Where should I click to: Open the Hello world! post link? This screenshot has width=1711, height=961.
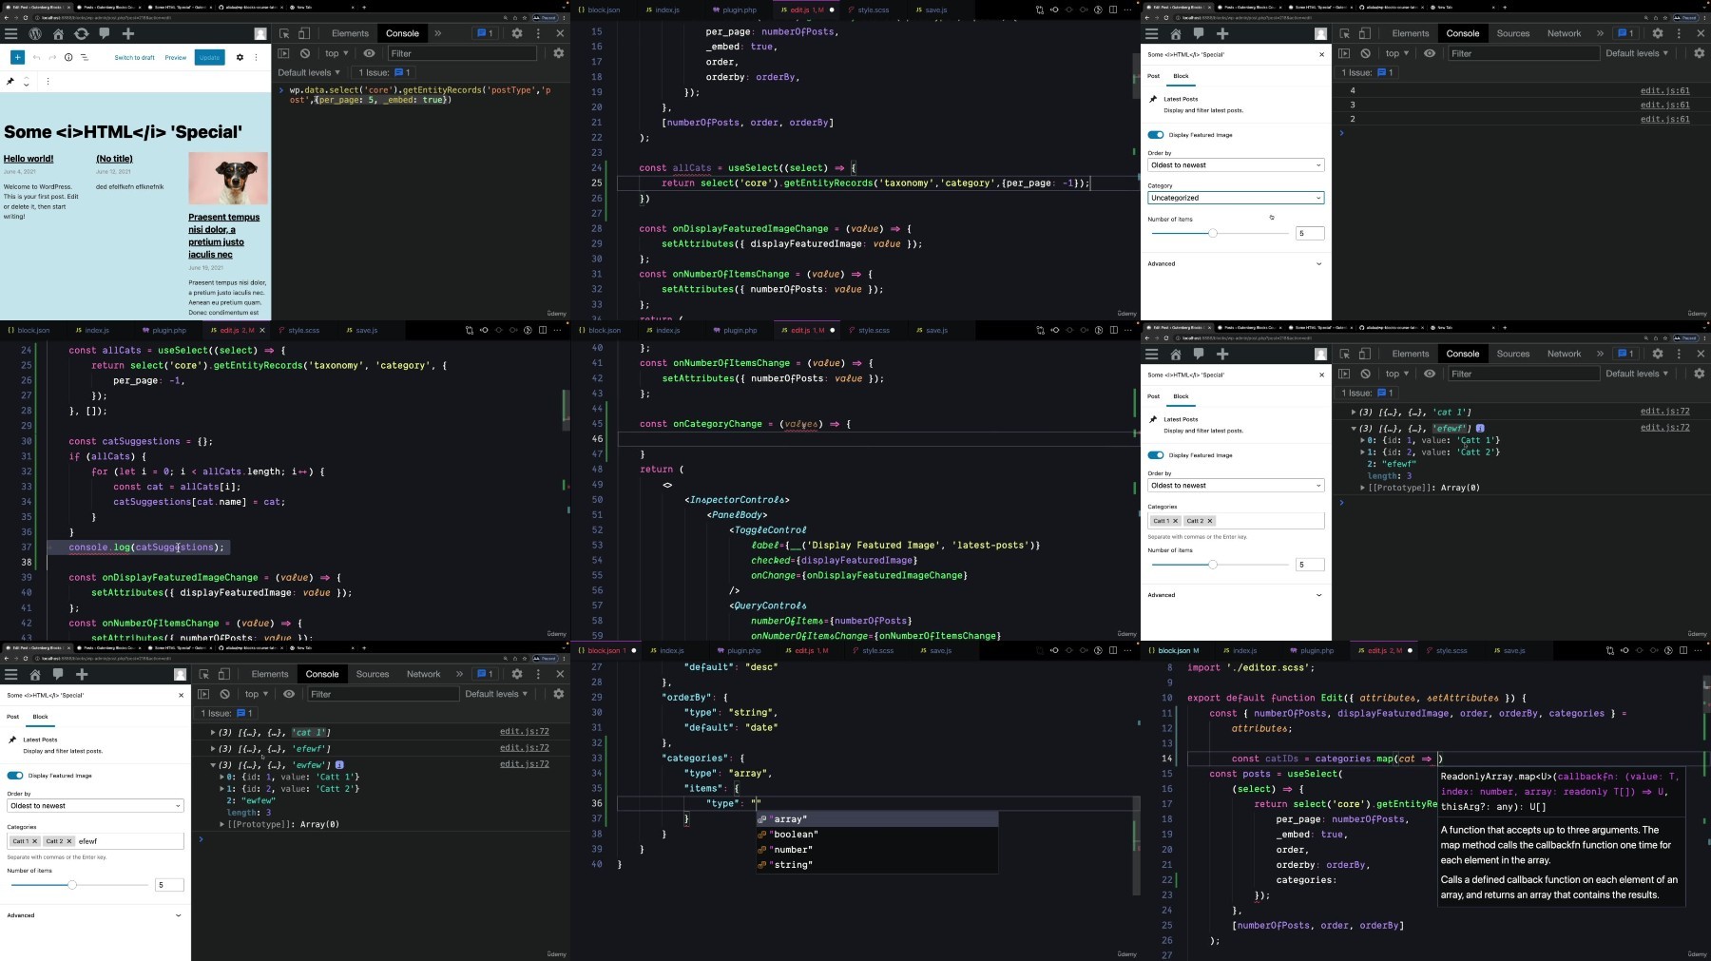[29, 159]
